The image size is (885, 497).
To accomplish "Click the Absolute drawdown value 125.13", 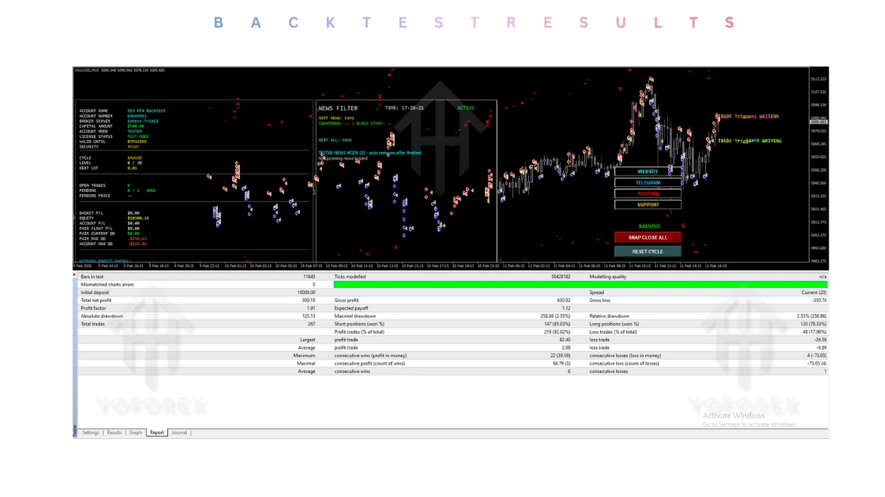I will (308, 316).
